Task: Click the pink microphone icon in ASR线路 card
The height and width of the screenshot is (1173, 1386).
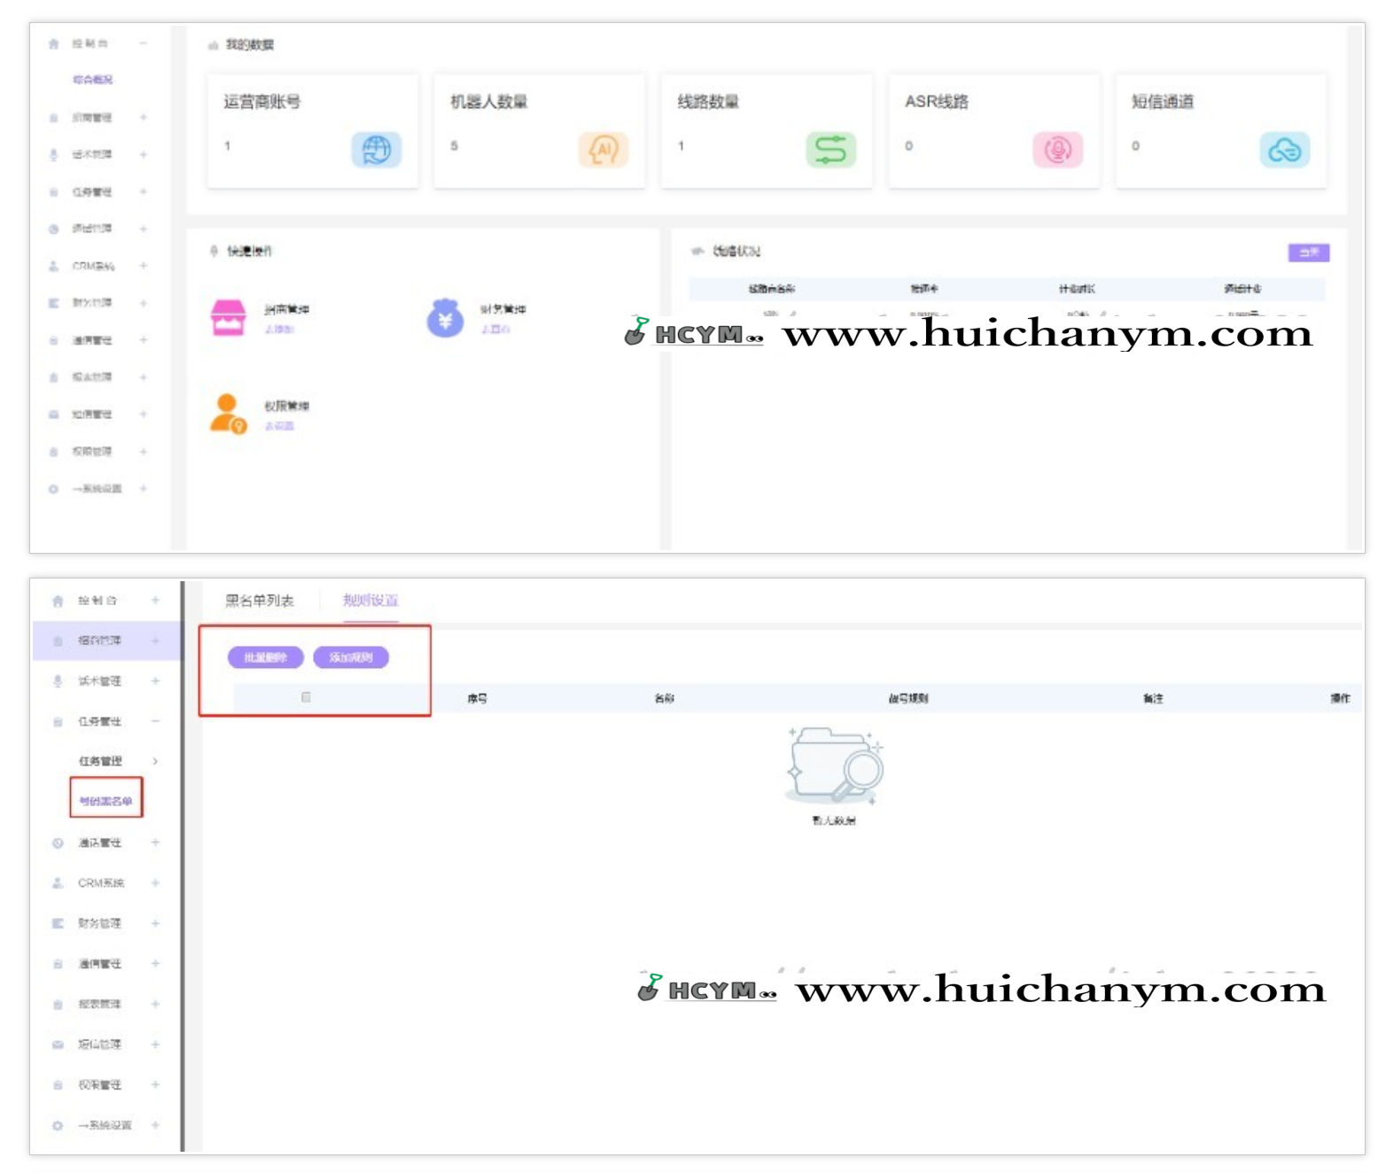Action: pyautogui.click(x=1056, y=150)
